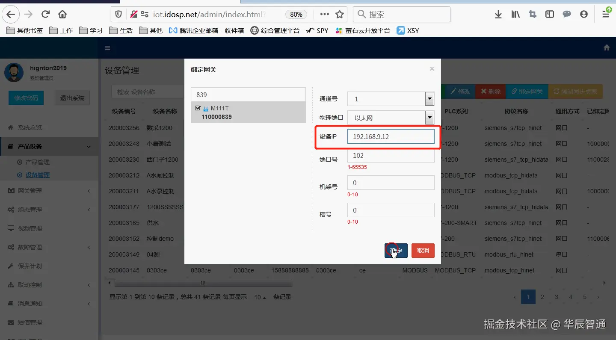Open the 生活 bookmark folder

coord(121,30)
